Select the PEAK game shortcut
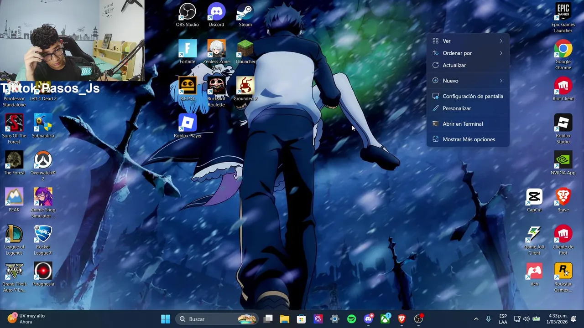 pos(14,200)
